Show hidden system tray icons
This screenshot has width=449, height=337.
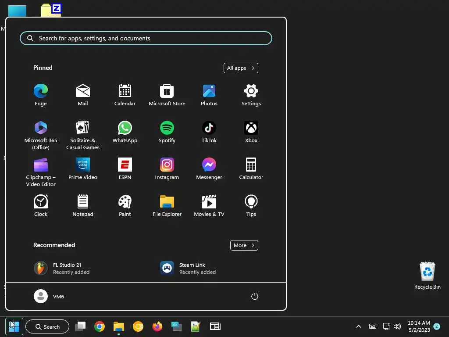pos(359,326)
